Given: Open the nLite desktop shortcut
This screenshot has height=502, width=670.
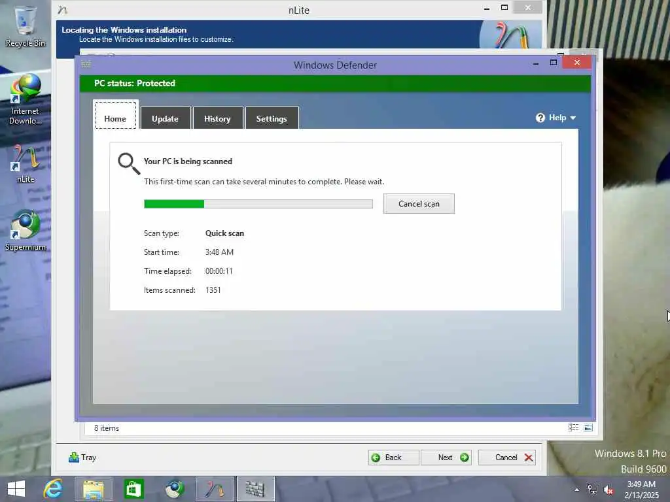Looking at the screenshot, I should (x=26, y=164).
